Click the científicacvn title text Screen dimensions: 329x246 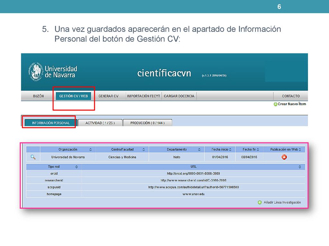pos(164,73)
